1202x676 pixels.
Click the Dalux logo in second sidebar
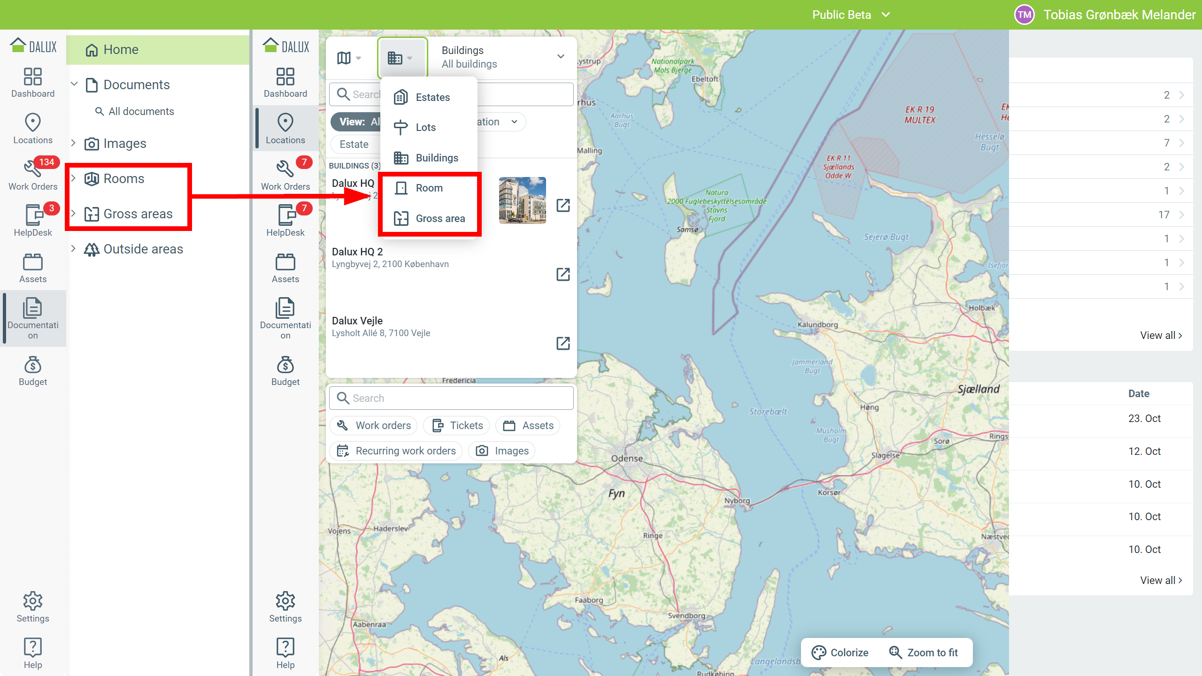(x=286, y=46)
